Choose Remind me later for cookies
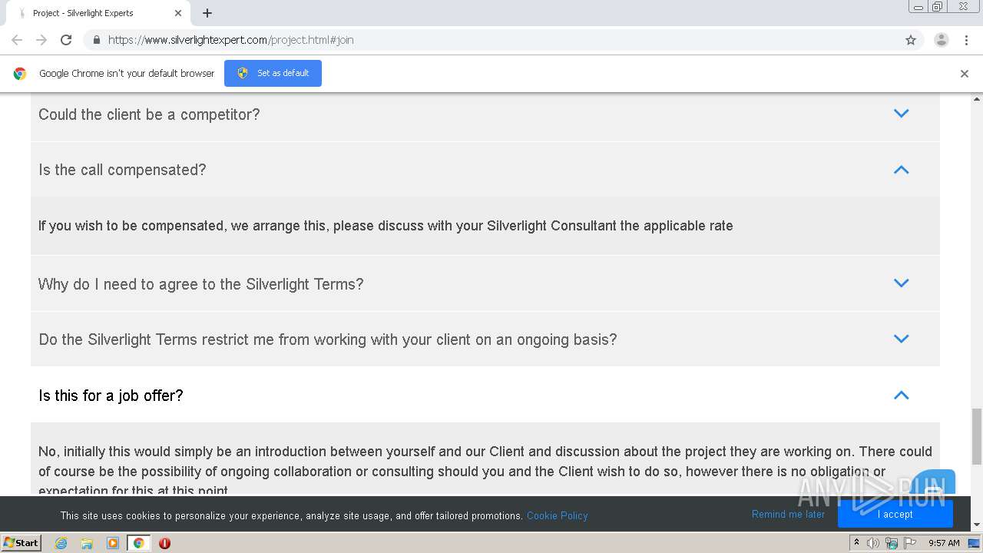Image resolution: width=983 pixels, height=553 pixels. coord(788,515)
